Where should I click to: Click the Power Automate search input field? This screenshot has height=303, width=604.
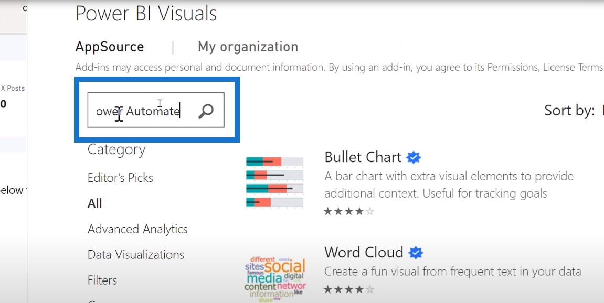pos(156,110)
